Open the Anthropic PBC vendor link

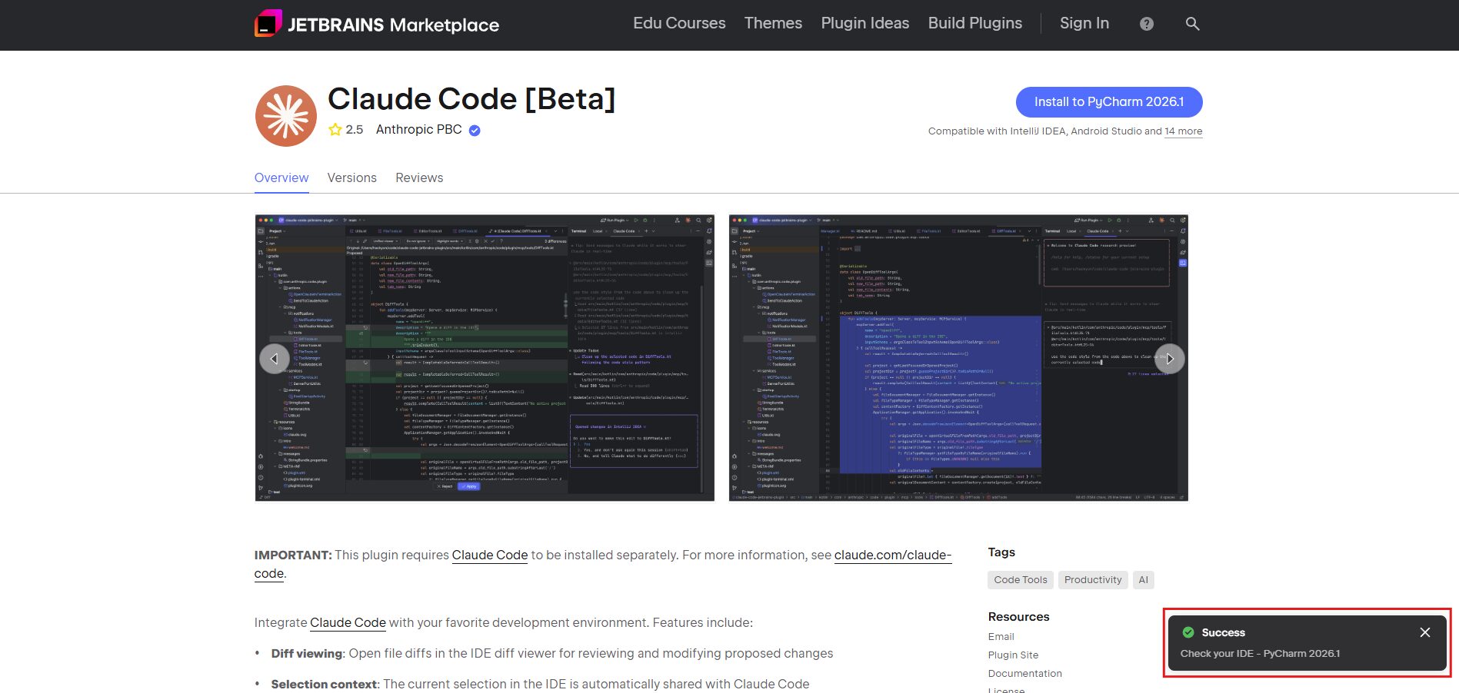coord(418,130)
